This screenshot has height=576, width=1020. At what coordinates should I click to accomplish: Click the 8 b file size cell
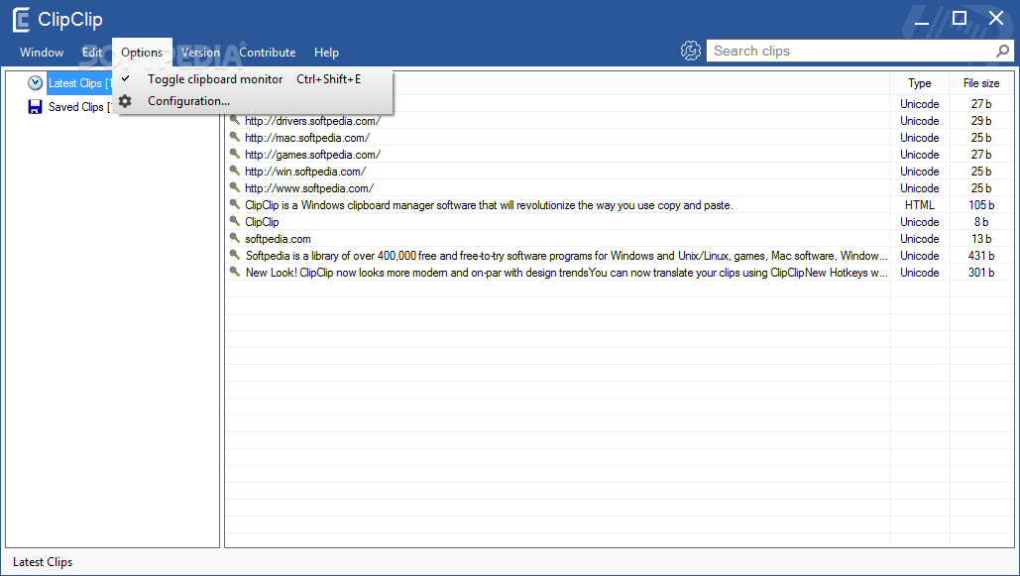pos(981,222)
